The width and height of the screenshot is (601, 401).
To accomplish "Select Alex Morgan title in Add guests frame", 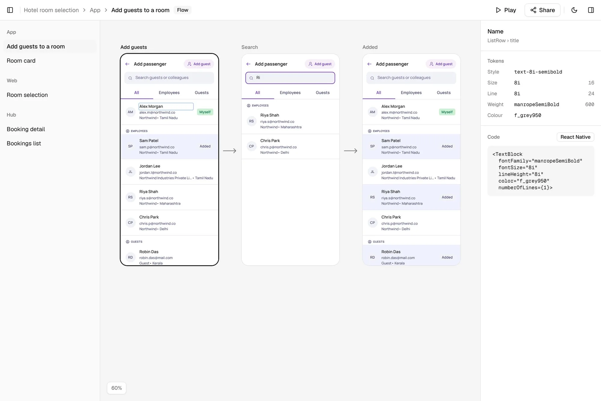I will point(166,106).
